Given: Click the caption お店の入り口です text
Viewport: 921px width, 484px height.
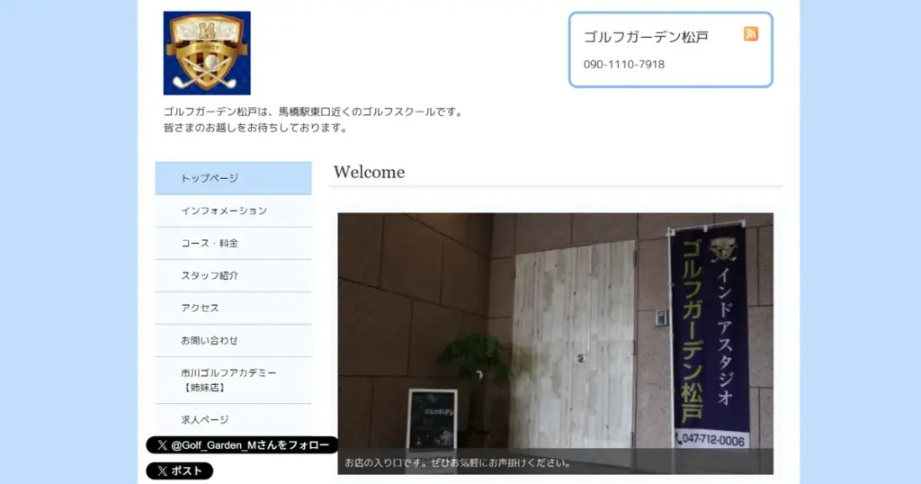Looking at the screenshot, I should coord(458,462).
